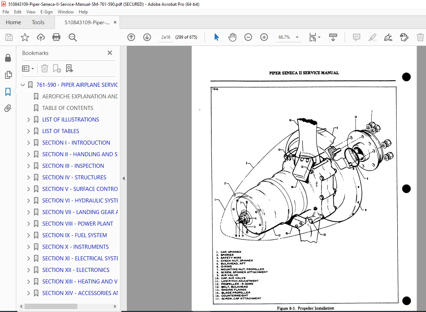Zoom out with the minus icon

point(248,37)
